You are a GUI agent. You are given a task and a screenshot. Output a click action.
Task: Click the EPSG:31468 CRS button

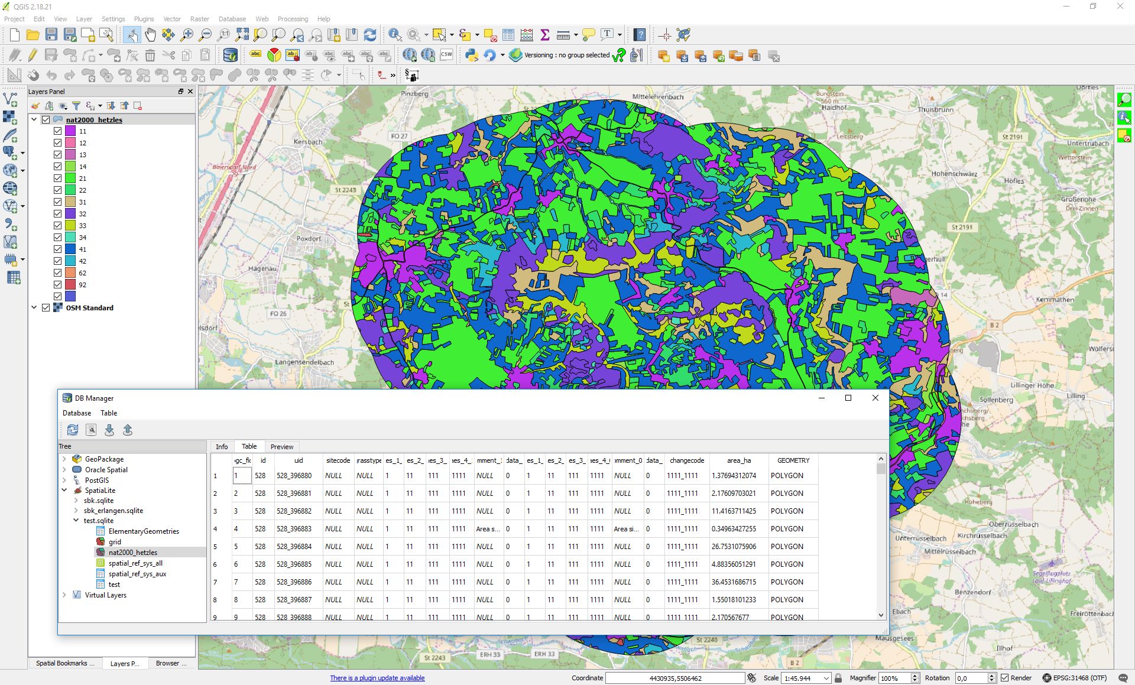(1074, 678)
